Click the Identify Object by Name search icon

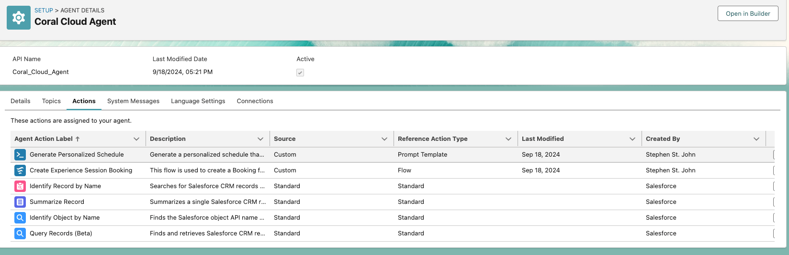pyautogui.click(x=20, y=218)
